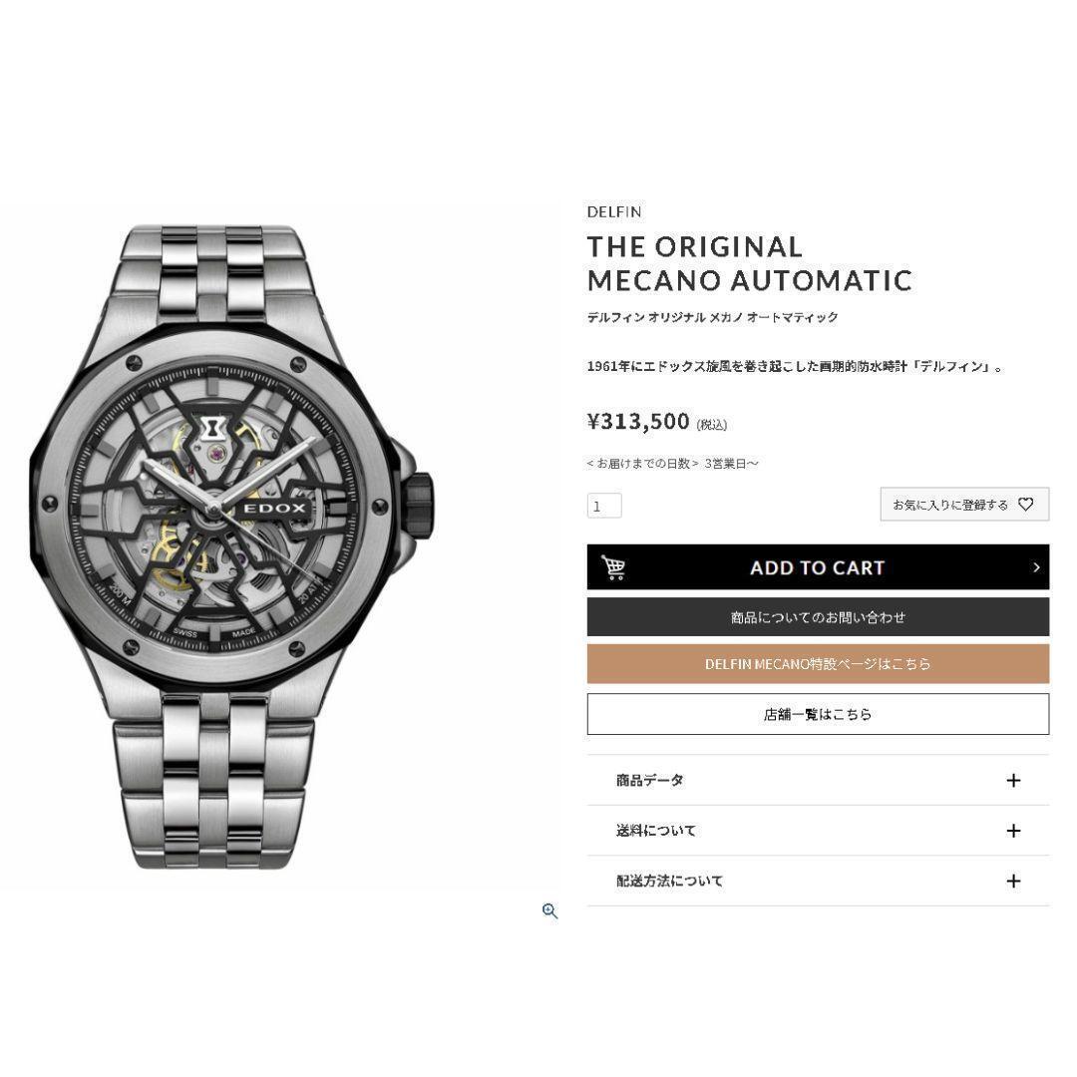Click お気に入りに登録する favorite button

coord(964,505)
